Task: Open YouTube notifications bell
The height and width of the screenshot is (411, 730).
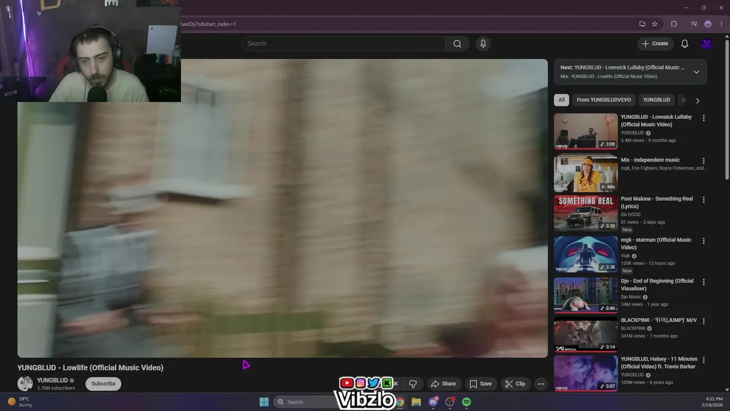Action: coord(684,43)
